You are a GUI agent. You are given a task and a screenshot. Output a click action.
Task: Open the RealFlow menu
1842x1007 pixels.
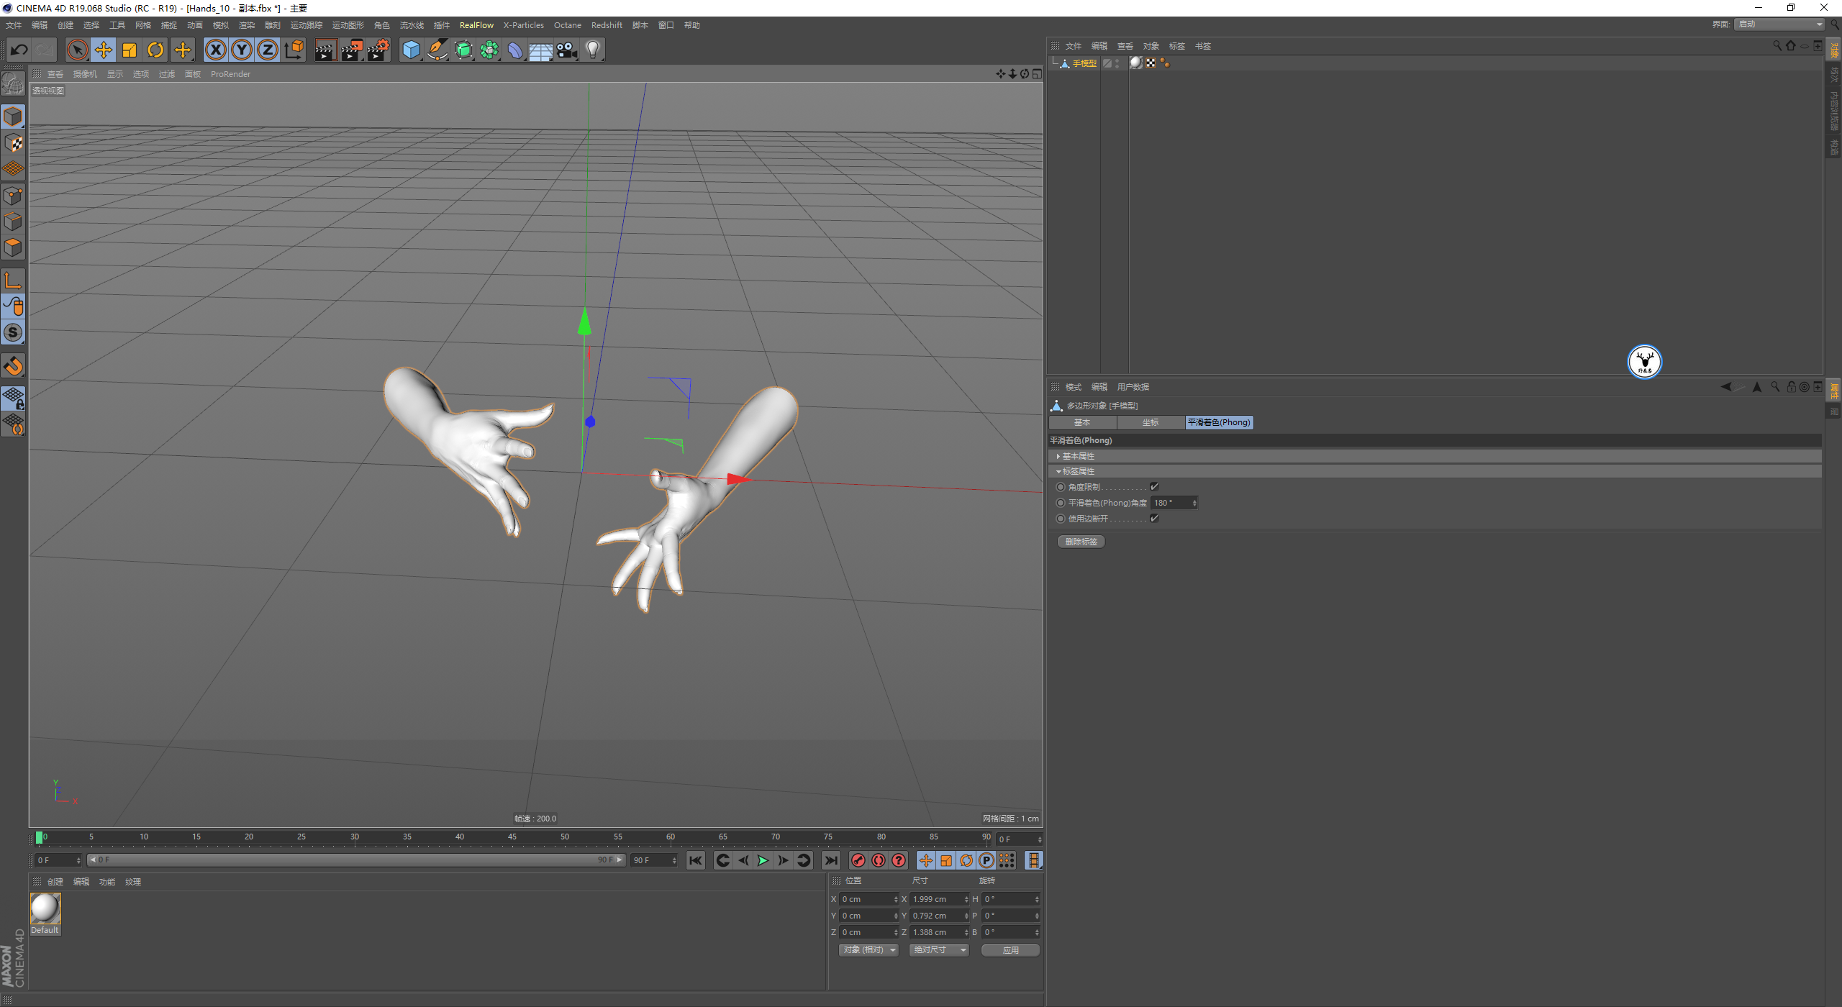[476, 25]
